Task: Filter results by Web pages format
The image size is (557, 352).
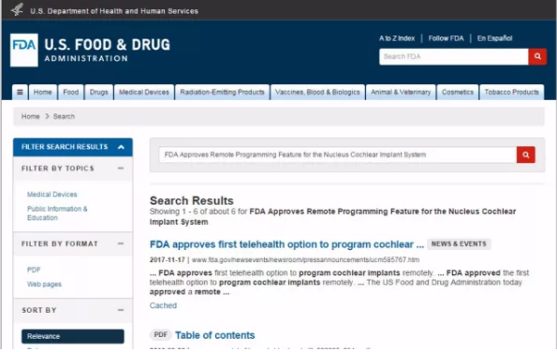Action: click(44, 285)
